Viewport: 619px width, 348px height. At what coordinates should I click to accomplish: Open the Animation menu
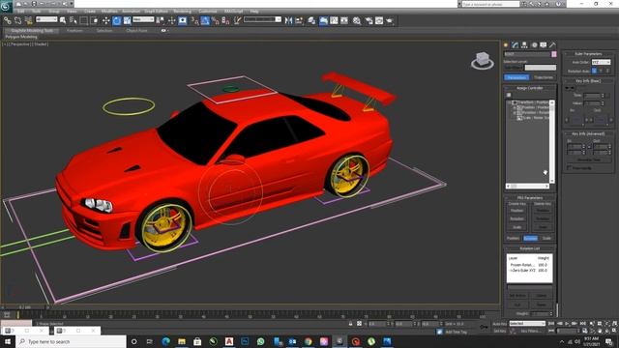pos(132,11)
